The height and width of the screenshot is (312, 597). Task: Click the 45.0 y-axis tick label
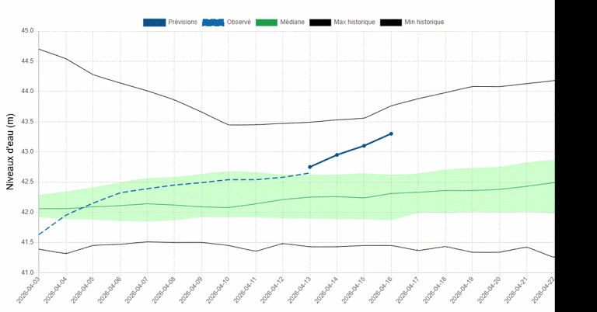pyautogui.click(x=26, y=31)
